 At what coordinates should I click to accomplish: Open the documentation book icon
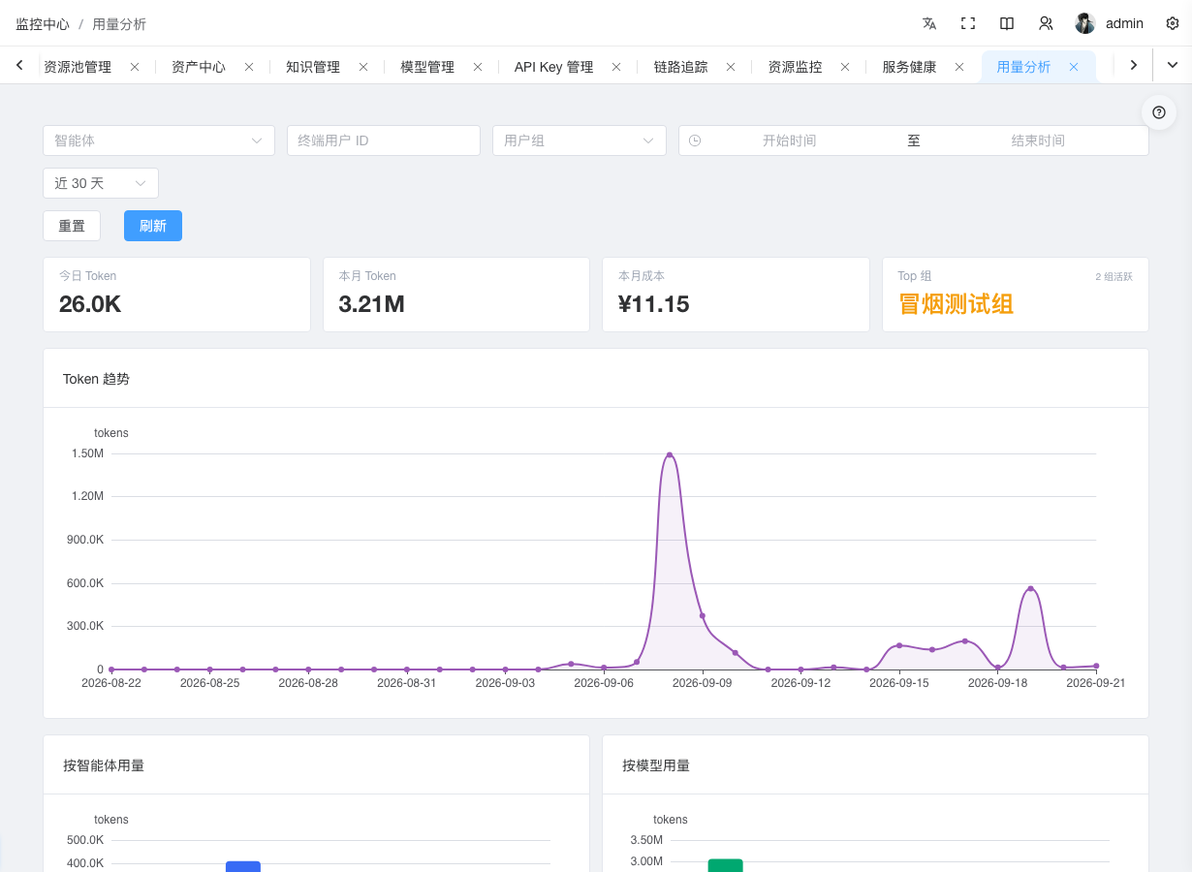(1007, 23)
